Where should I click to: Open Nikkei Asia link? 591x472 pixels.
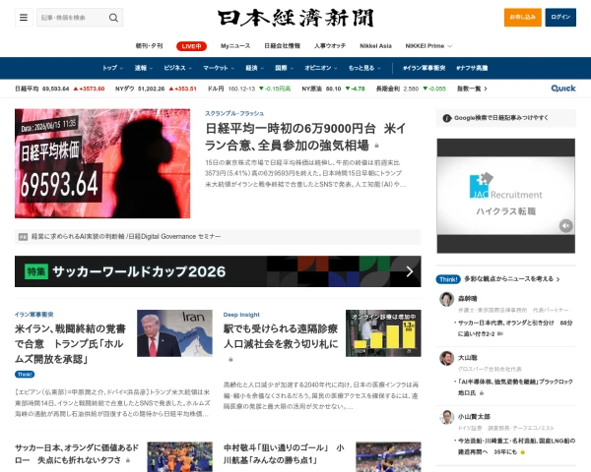375,46
